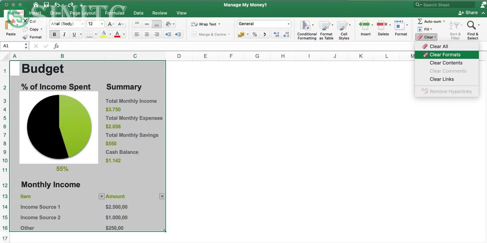
Task: Click the text orientation icon
Action: (168, 24)
